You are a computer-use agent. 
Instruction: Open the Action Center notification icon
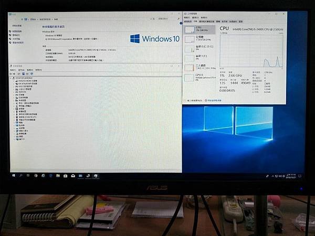pyautogui.click(x=300, y=176)
